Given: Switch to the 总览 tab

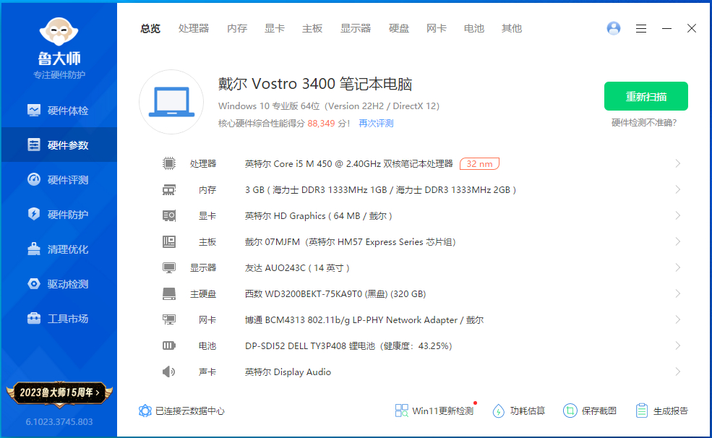Looking at the screenshot, I should pos(150,29).
